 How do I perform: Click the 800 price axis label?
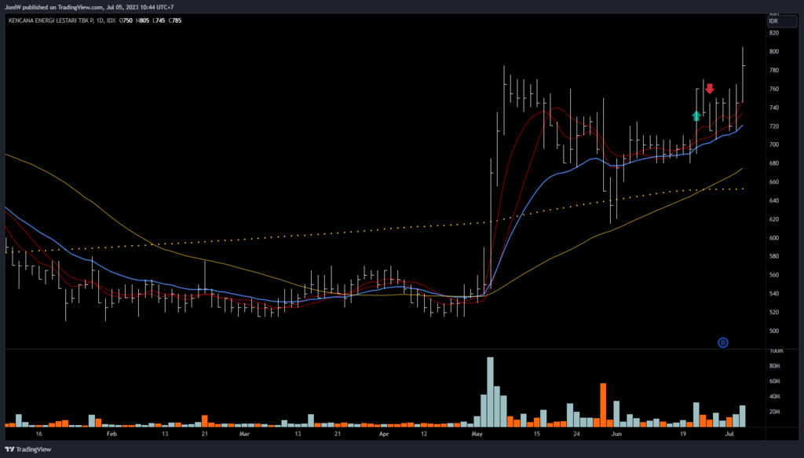773,52
